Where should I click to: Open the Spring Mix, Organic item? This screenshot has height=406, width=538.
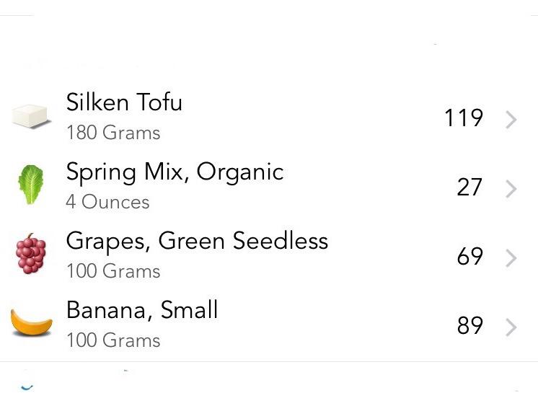[175, 172]
